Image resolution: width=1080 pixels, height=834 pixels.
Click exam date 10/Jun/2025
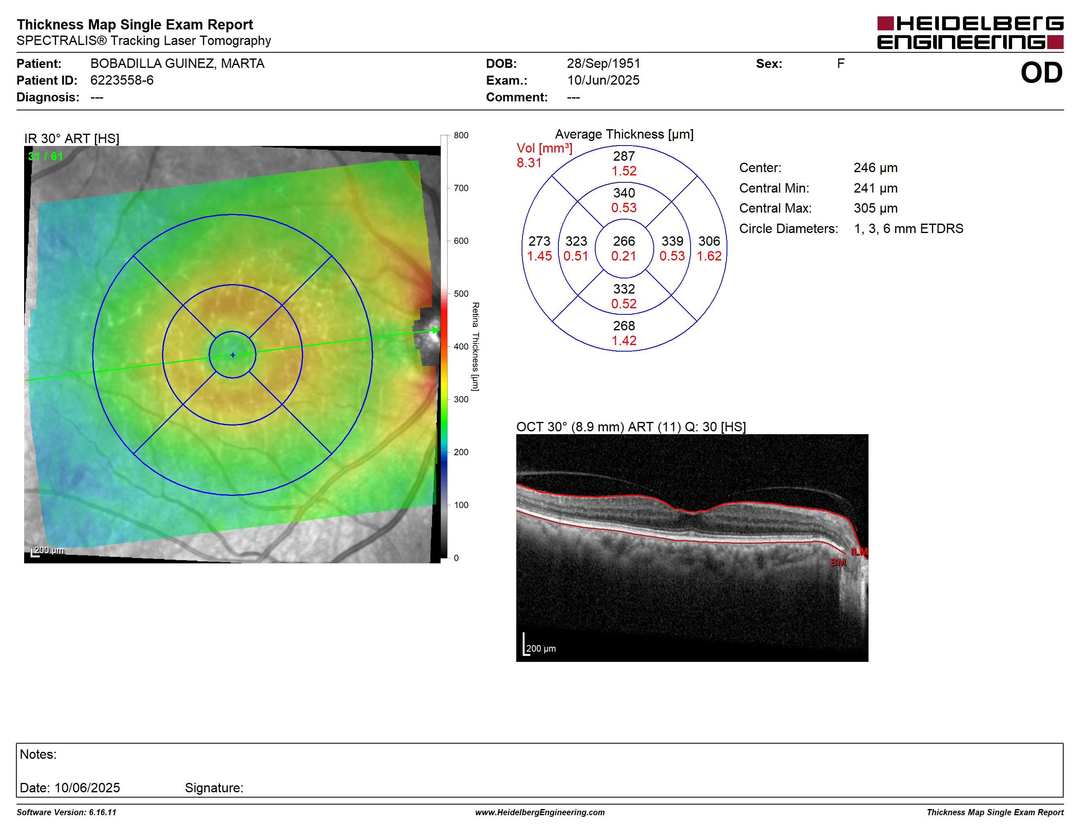603,80
